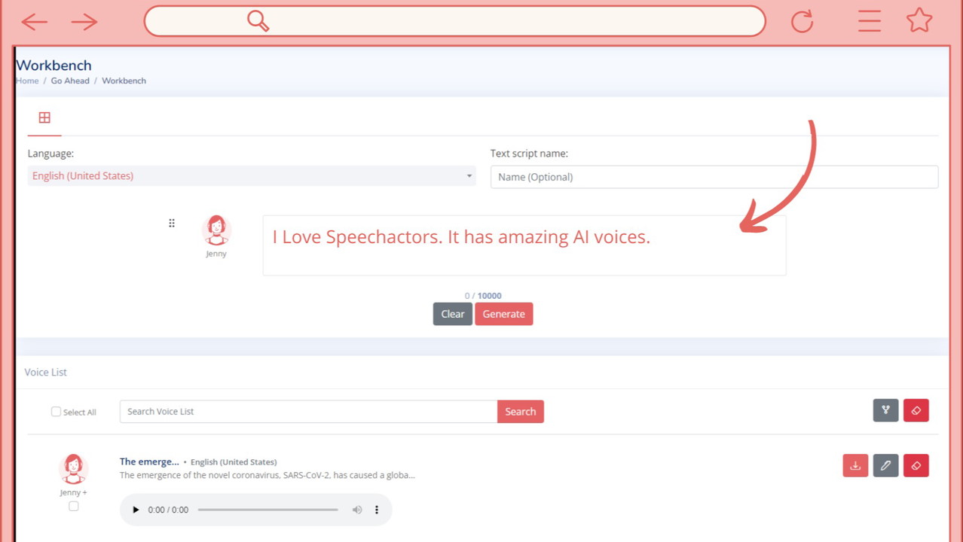The width and height of the screenshot is (963, 542).
Task: Click the red eraser icon beside merge button
Action: [916, 410]
